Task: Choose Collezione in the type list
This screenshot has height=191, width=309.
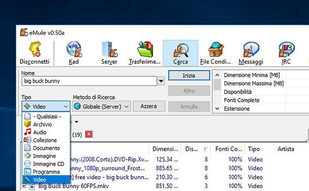Action: click(46, 140)
